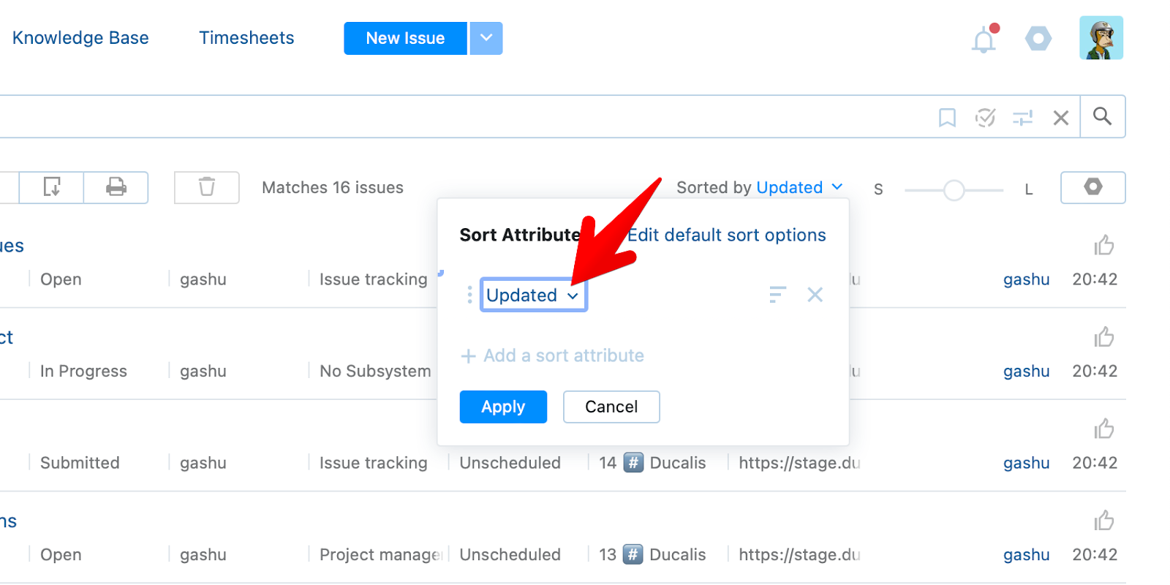Screen dimensions: 1170x585
Task: Apply the sort attribute changes
Action: tap(503, 407)
